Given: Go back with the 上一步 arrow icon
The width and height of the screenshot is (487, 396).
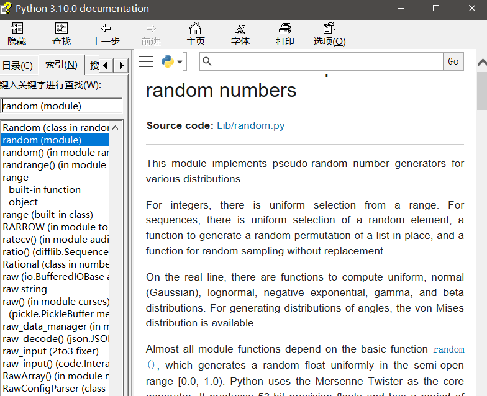Looking at the screenshot, I should (x=106, y=29).
